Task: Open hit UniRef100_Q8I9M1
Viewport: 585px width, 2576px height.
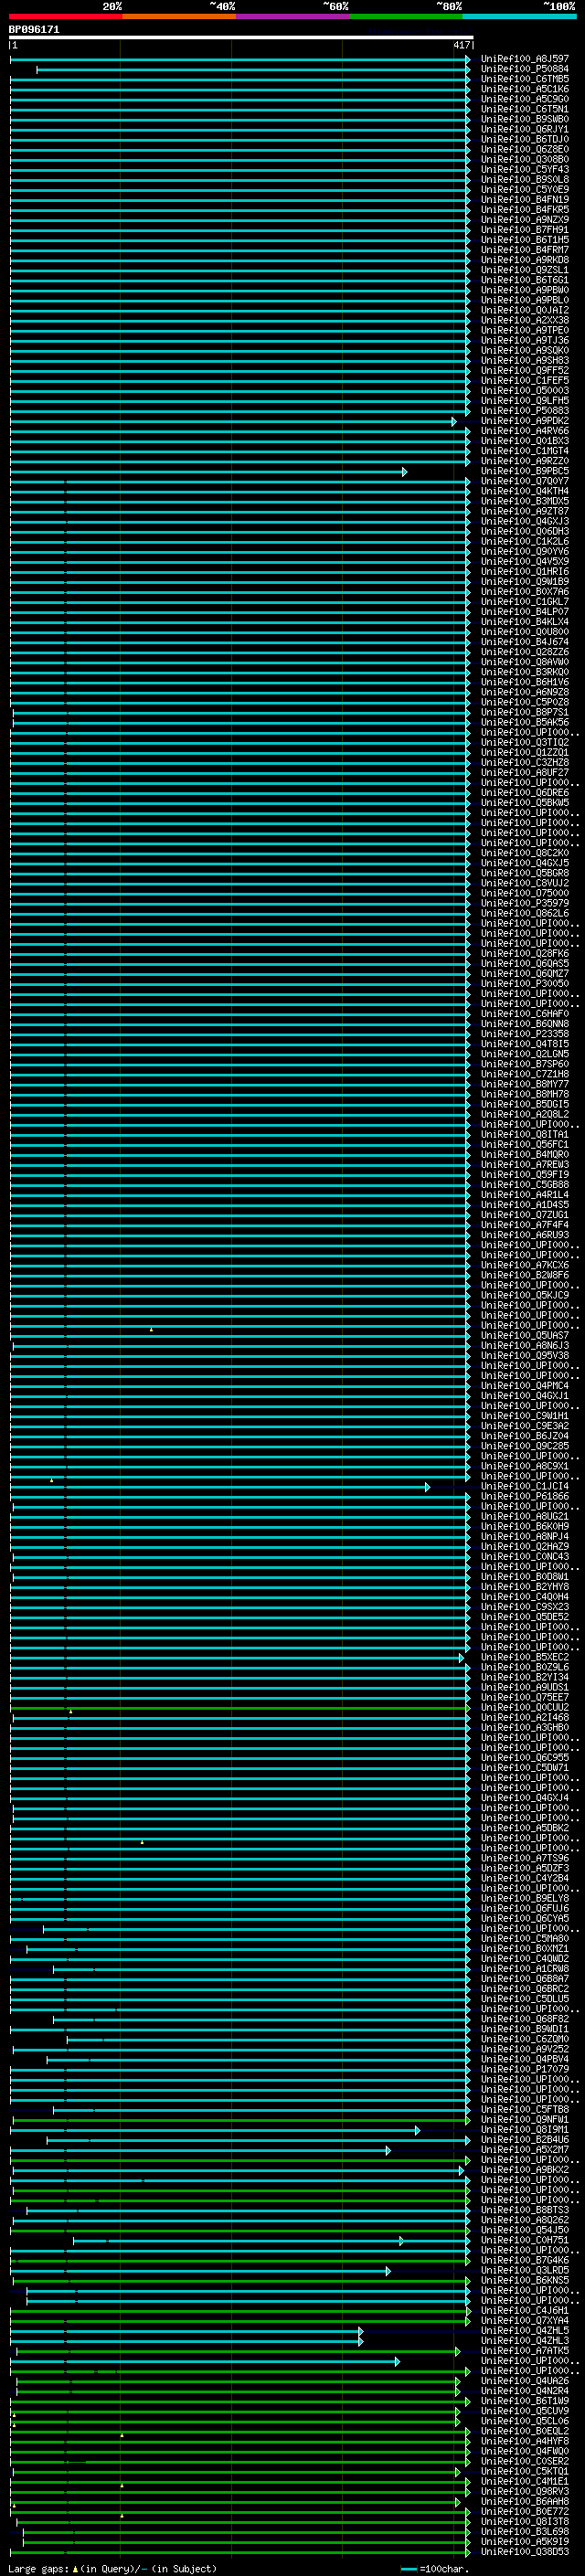Action: [524, 2130]
